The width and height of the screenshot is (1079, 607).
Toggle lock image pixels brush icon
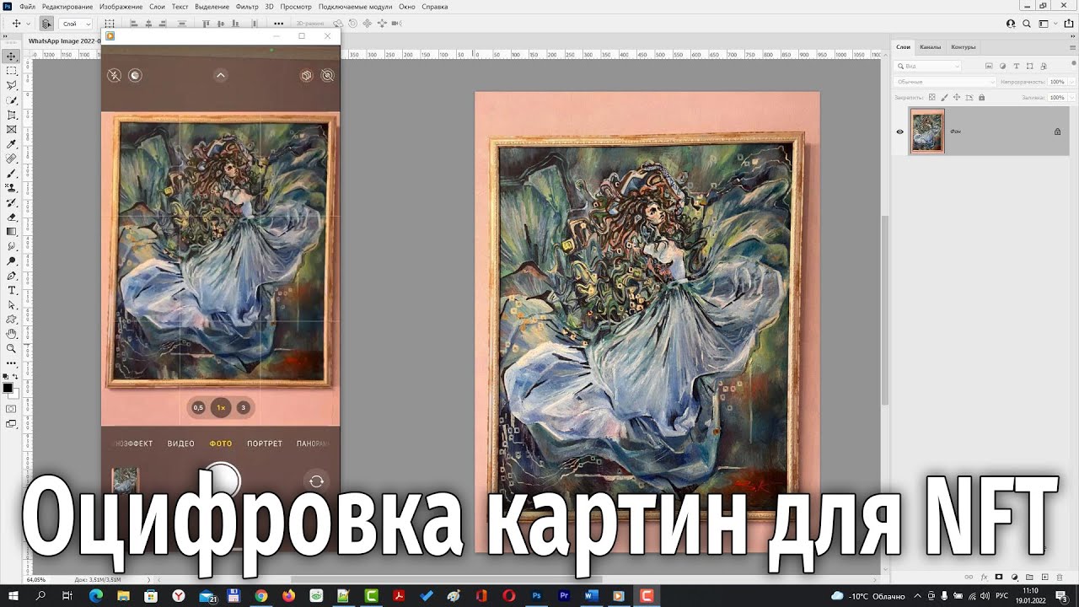944,97
